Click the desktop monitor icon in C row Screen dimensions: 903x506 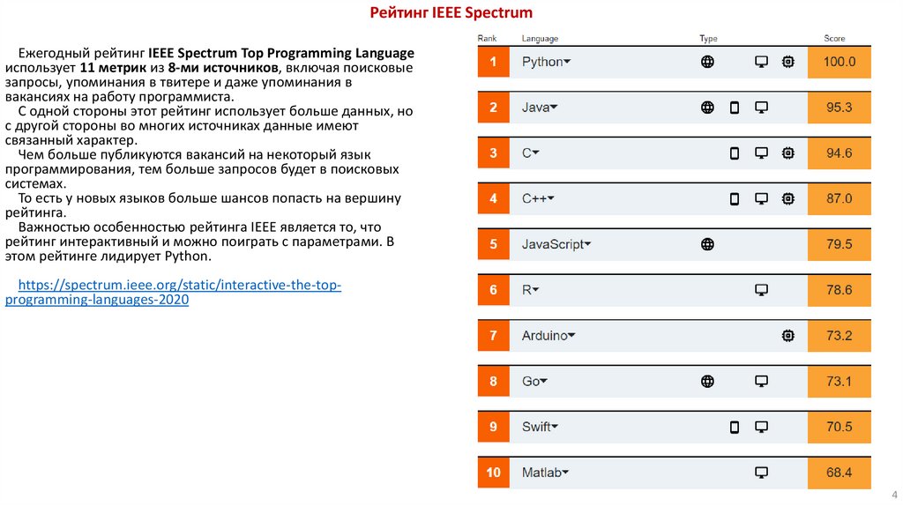[762, 153]
